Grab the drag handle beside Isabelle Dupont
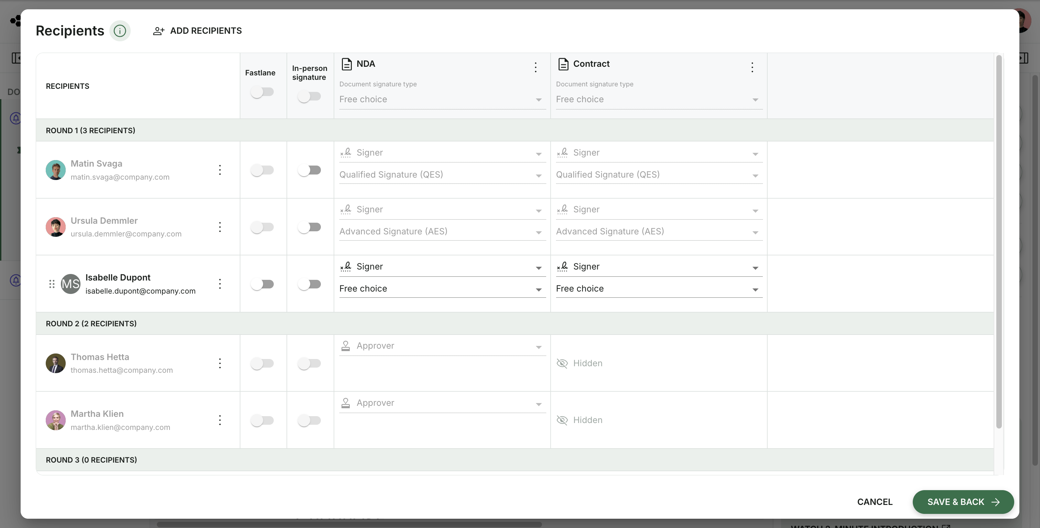This screenshot has width=1040, height=528. coord(52,284)
